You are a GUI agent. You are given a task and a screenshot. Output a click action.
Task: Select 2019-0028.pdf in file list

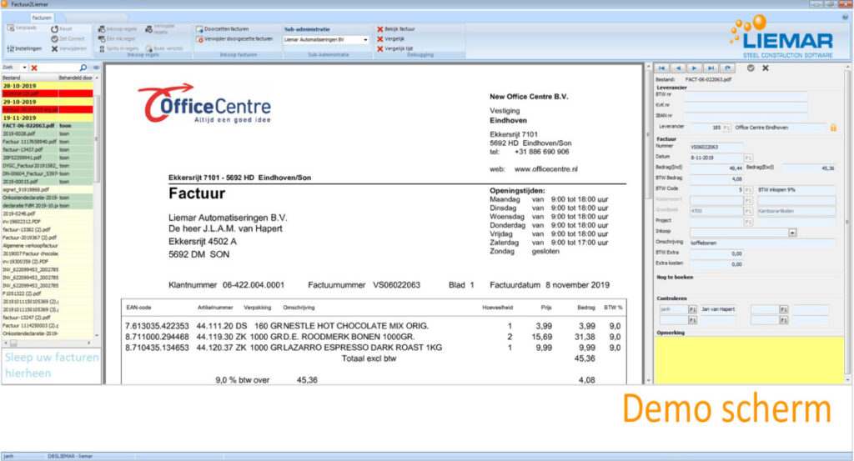[48, 133]
